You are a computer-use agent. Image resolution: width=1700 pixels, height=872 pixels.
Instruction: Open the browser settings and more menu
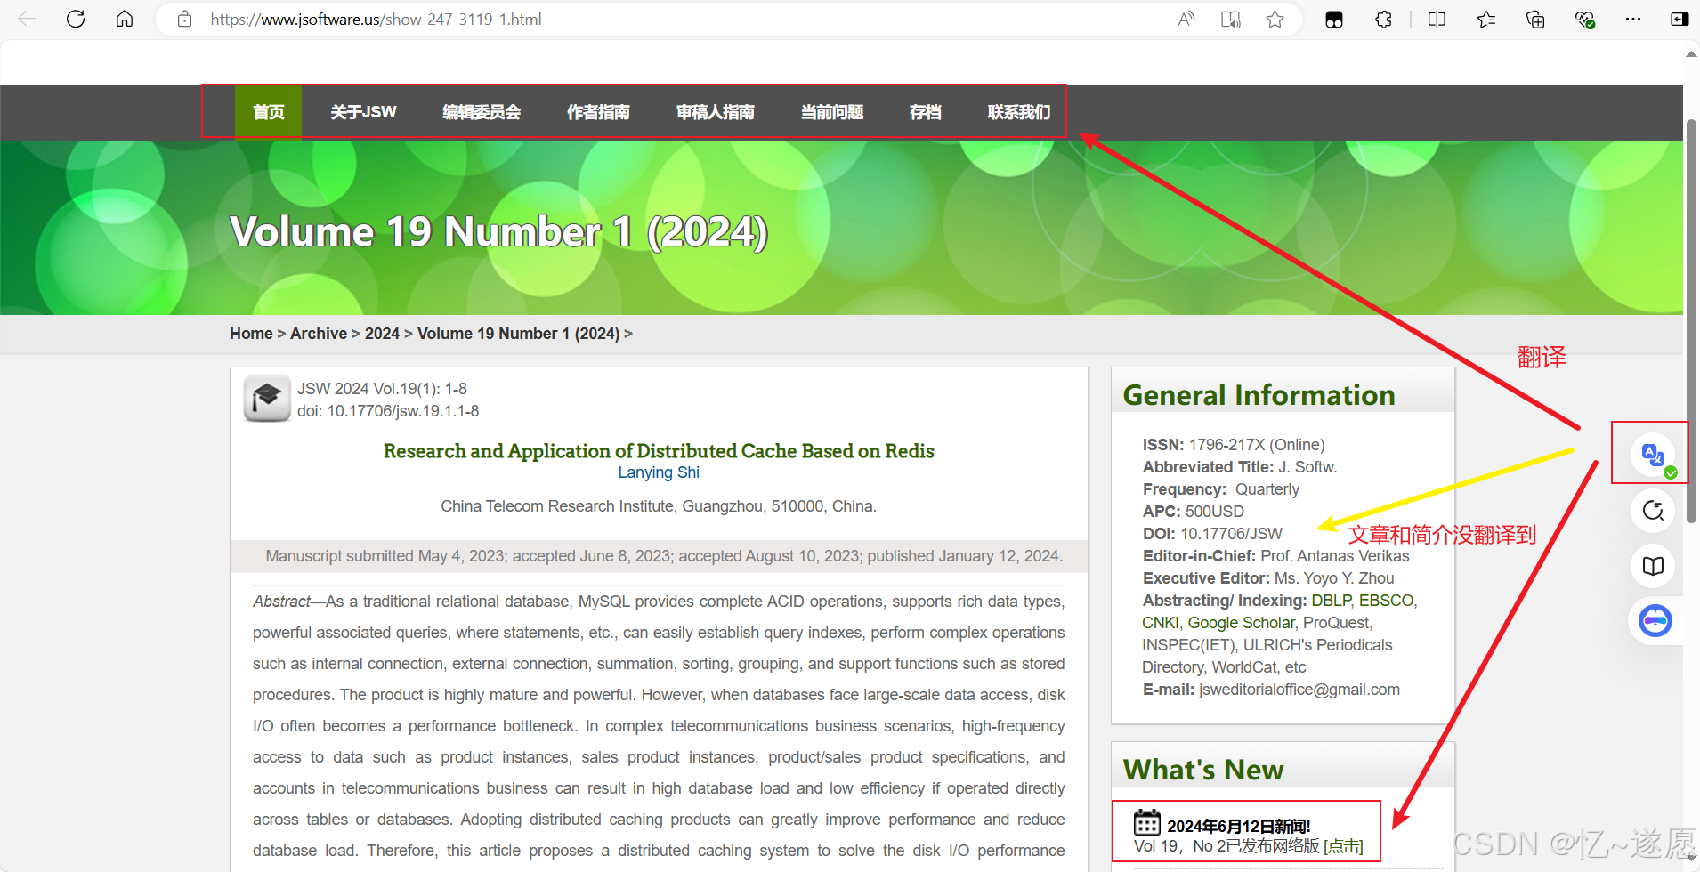pyautogui.click(x=1632, y=20)
